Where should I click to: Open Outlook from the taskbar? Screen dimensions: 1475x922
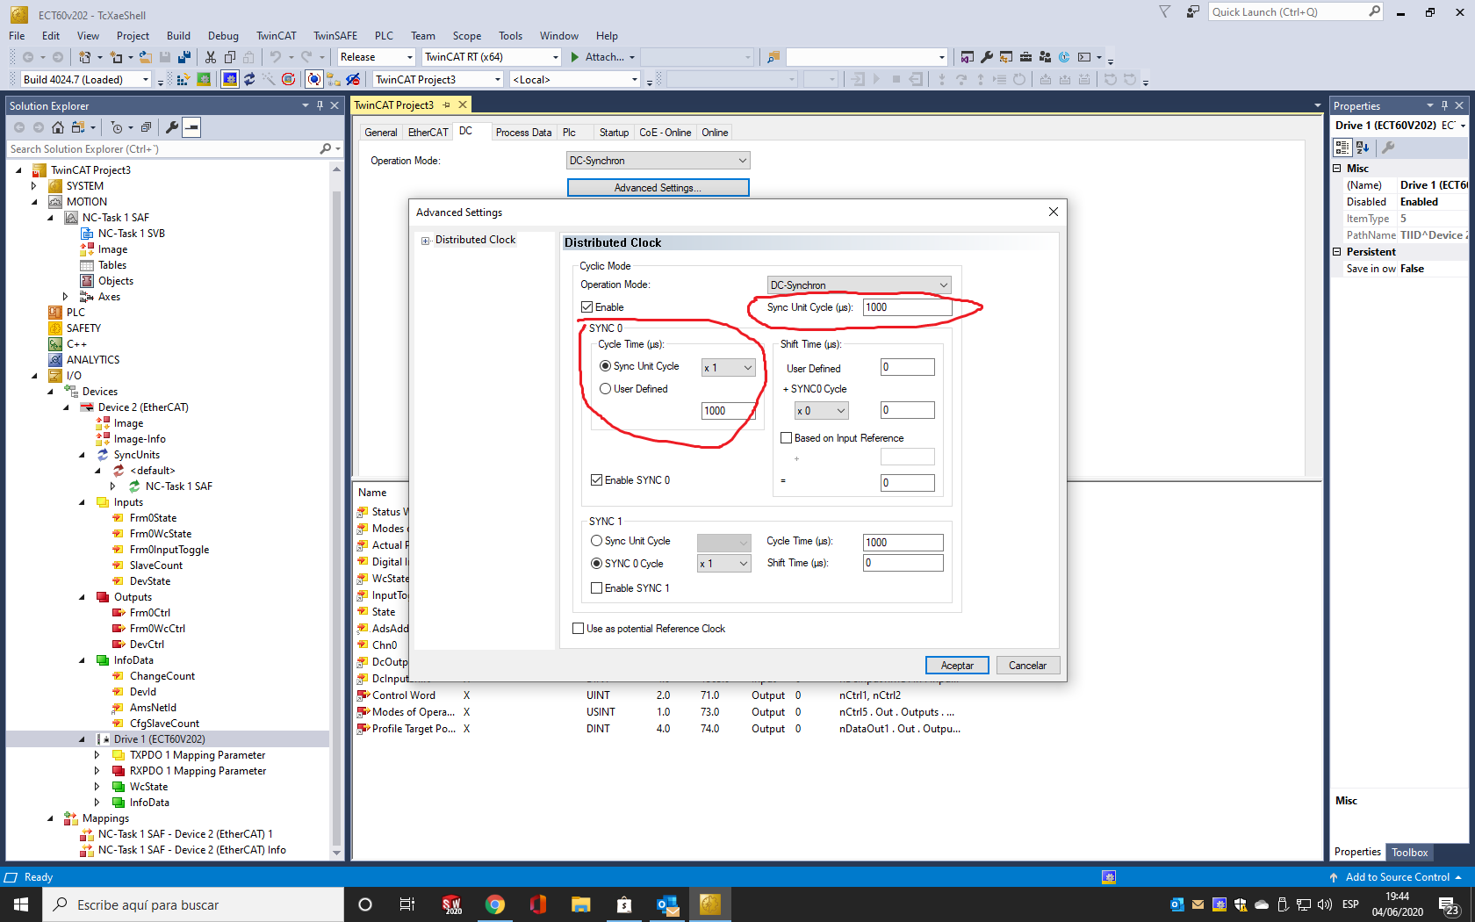pyautogui.click(x=666, y=904)
